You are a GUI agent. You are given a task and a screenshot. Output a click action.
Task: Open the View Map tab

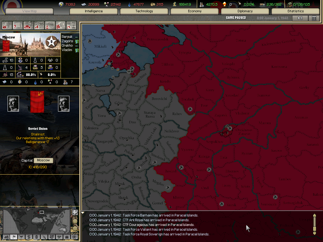29,11
